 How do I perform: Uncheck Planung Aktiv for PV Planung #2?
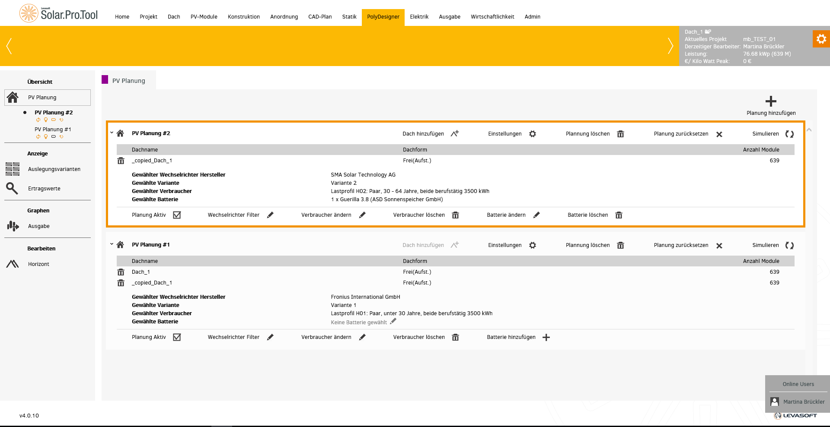coord(177,215)
